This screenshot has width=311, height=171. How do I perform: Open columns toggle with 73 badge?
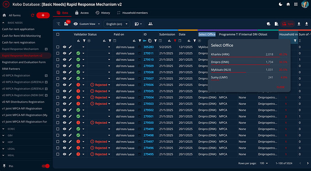click(x=66, y=24)
